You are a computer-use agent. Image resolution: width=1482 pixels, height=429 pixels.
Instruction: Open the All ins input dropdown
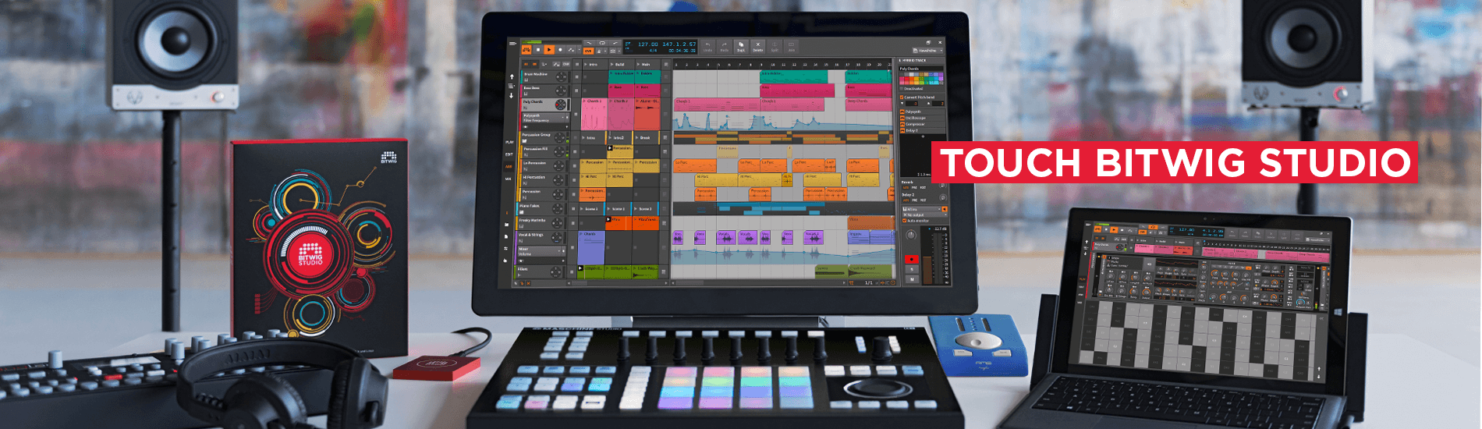click(921, 209)
